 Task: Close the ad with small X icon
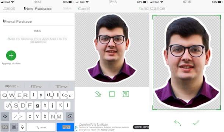(x=76, y=130)
